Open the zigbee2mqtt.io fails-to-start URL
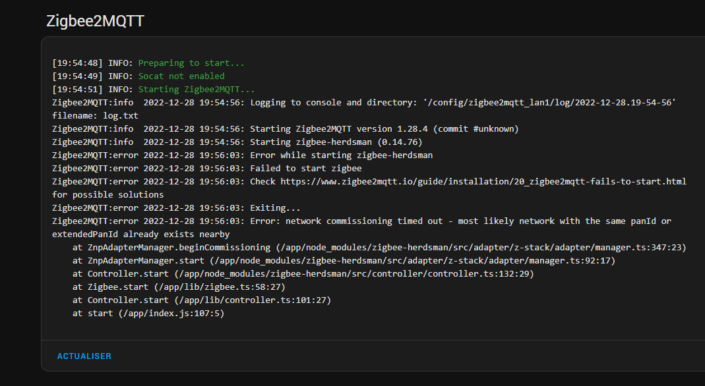Image resolution: width=705 pixels, height=386 pixels. point(483,181)
